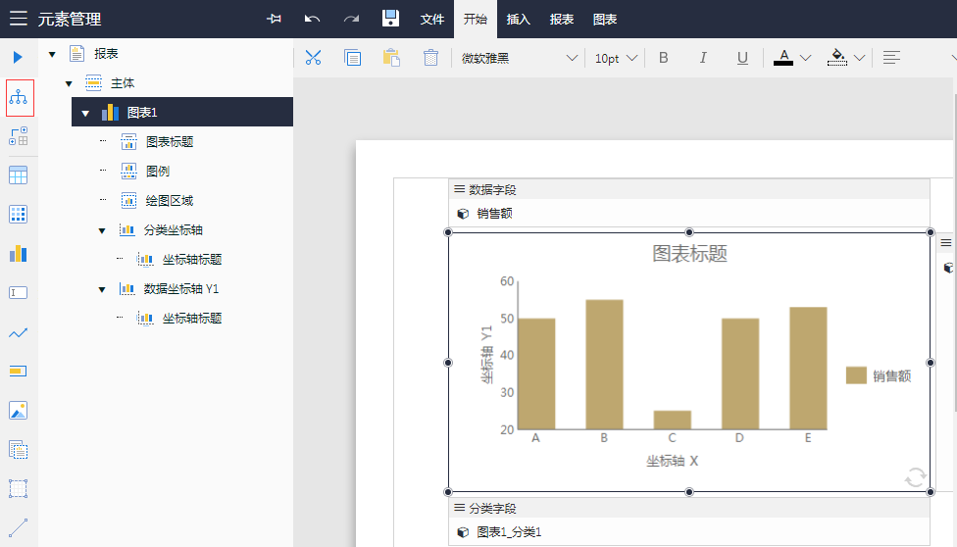Image resolution: width=957 pixels, height=547 pixels.
Task: Open the 10pt font size dropdown
Action: pyautogui.click(x=616, y=58)
